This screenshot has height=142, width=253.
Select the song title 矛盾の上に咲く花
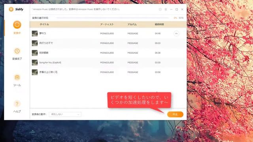pyautogui.click(x=48, y=72)
